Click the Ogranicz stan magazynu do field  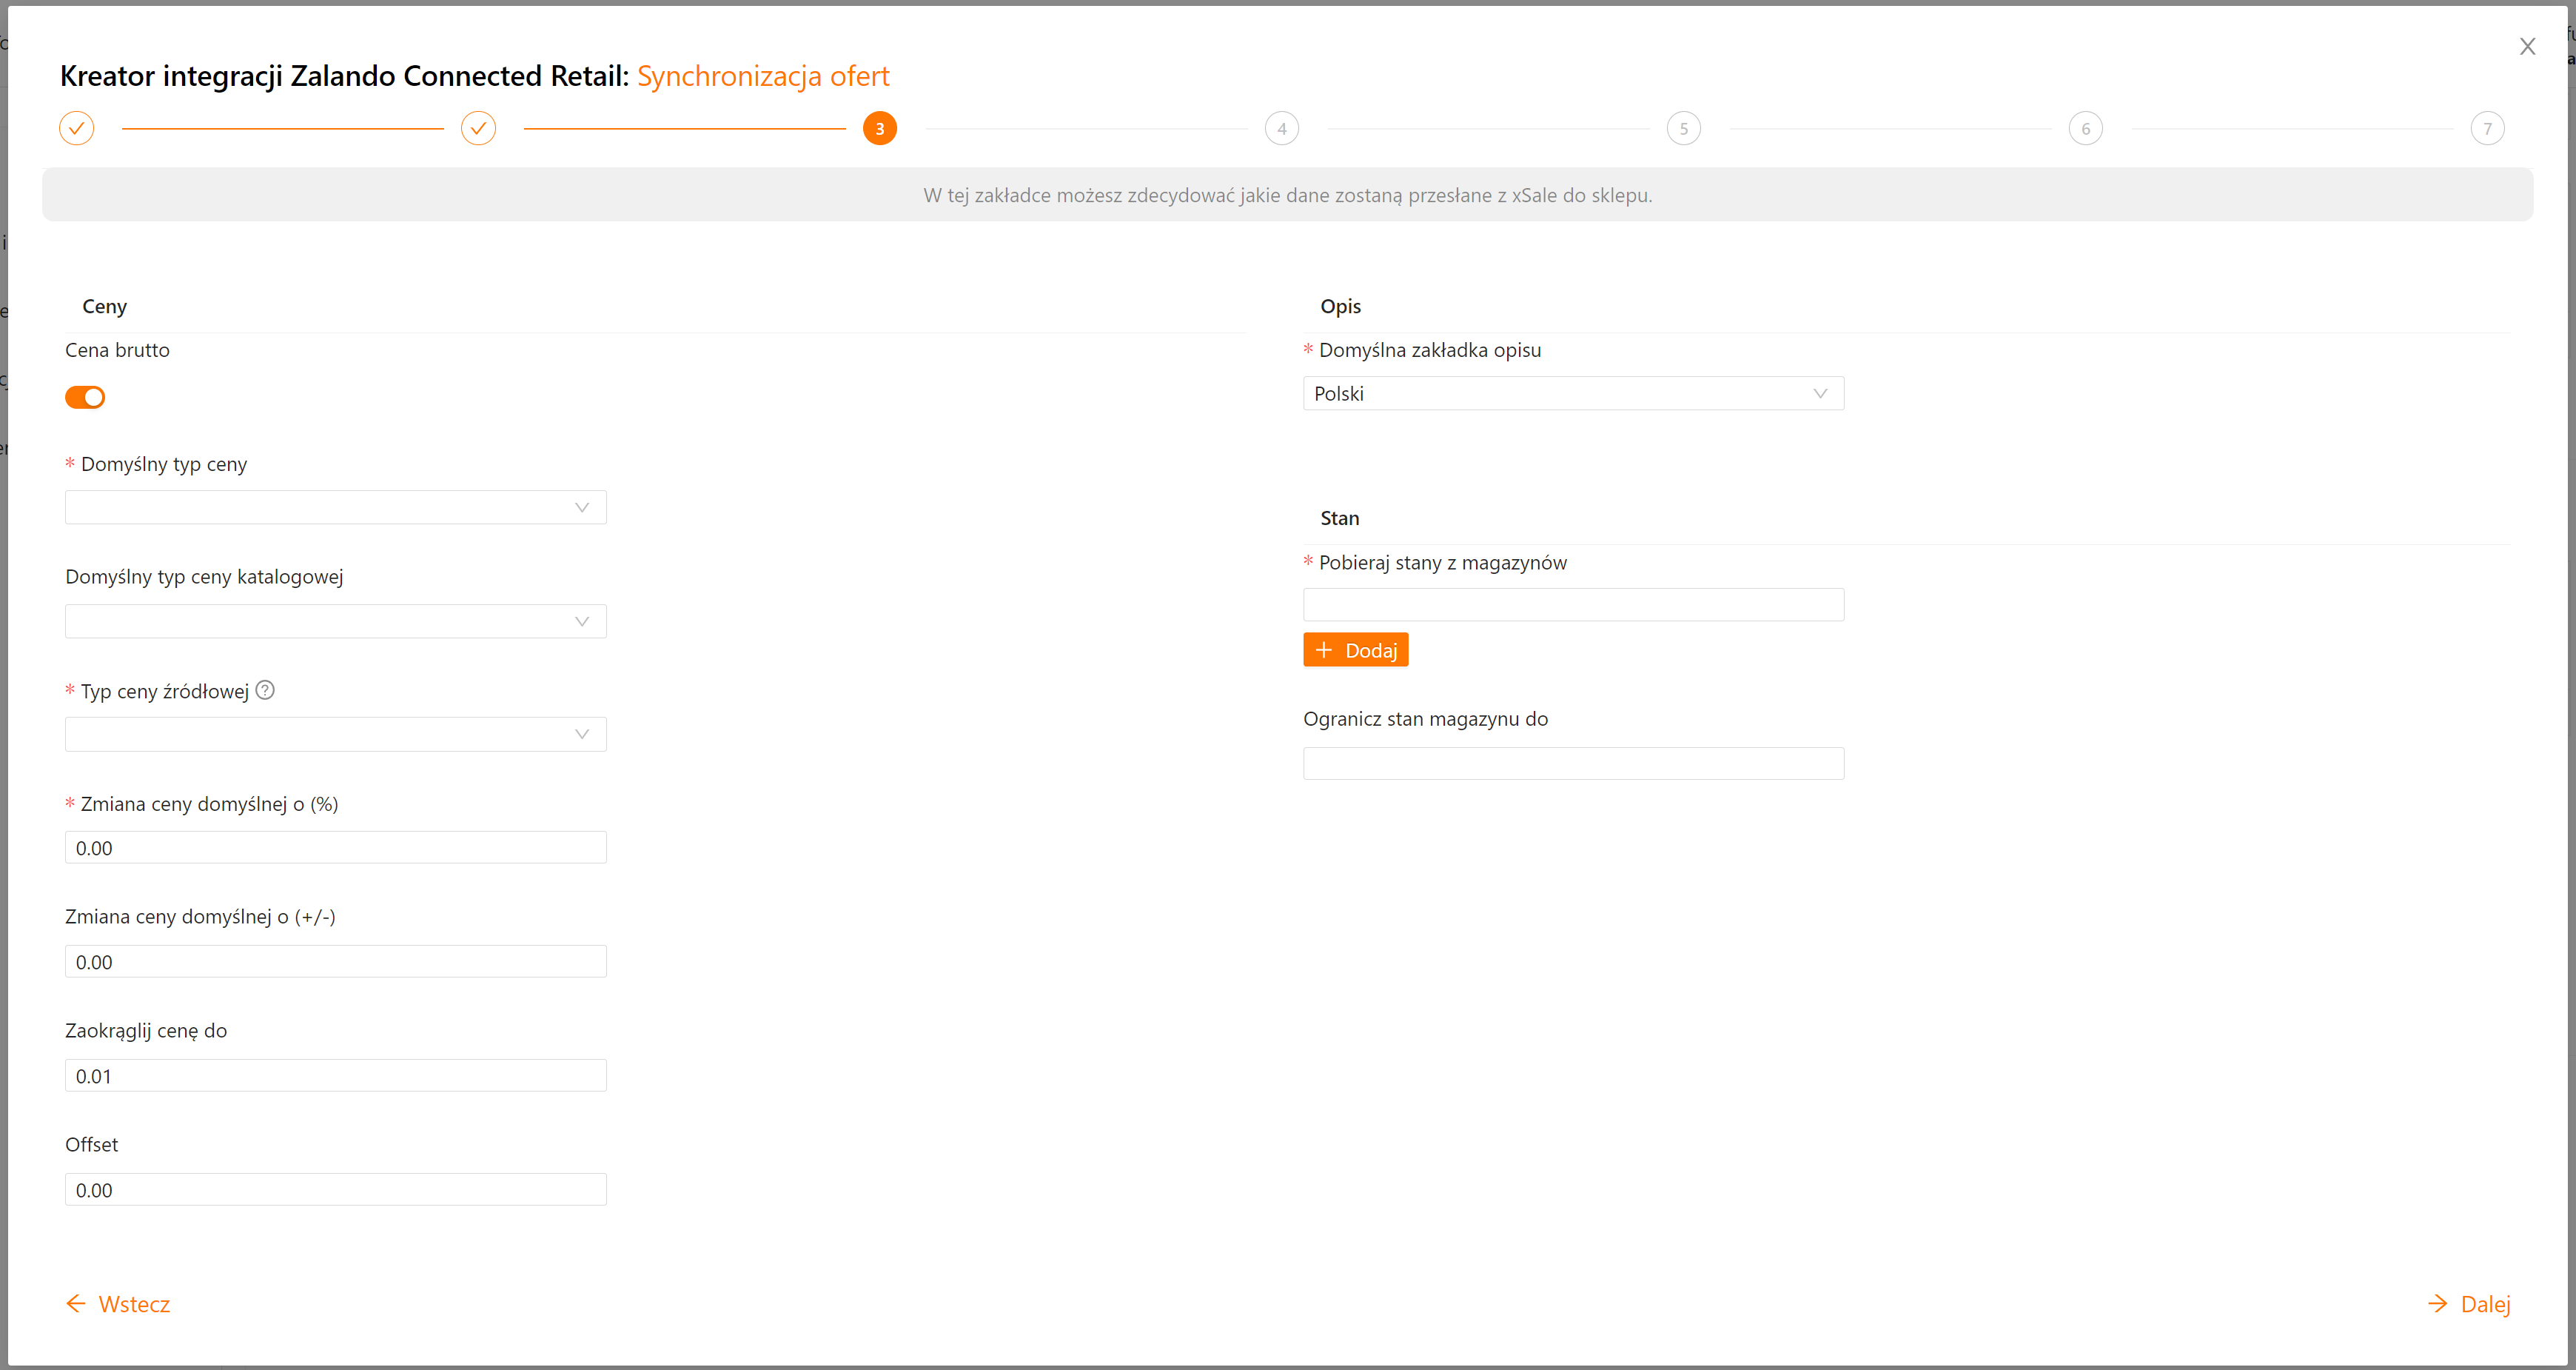1572,763
